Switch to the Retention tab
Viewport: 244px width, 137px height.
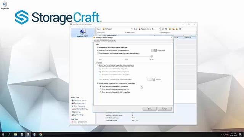coord(112,41)
